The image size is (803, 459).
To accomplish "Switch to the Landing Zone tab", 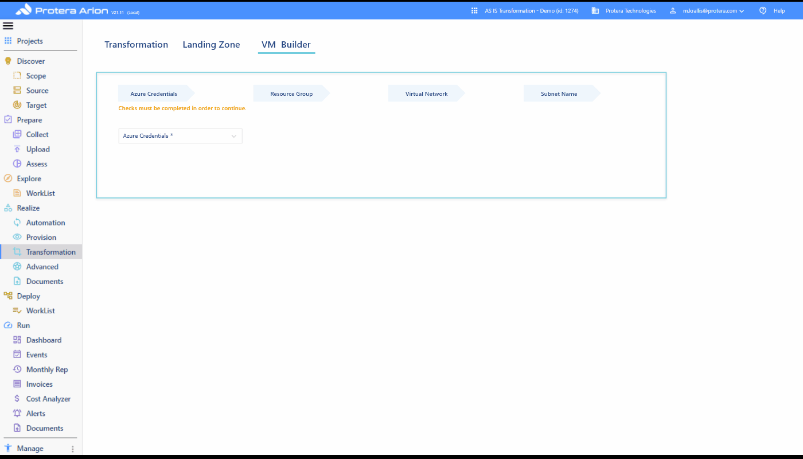I will (x=211, y=45).
